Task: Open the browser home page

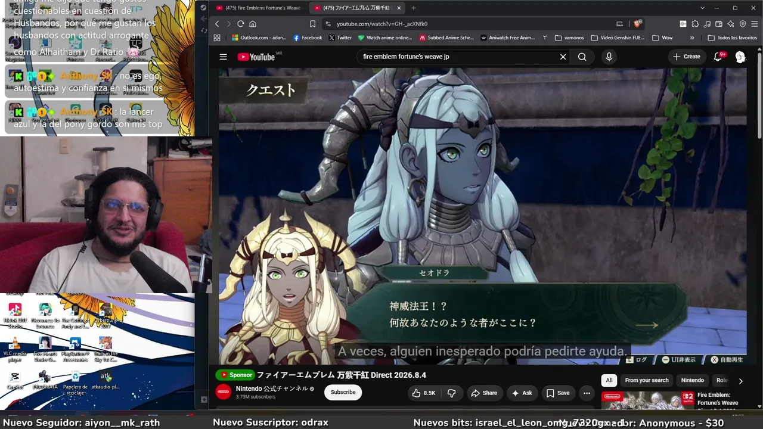Action: click(x=253, y=24)
